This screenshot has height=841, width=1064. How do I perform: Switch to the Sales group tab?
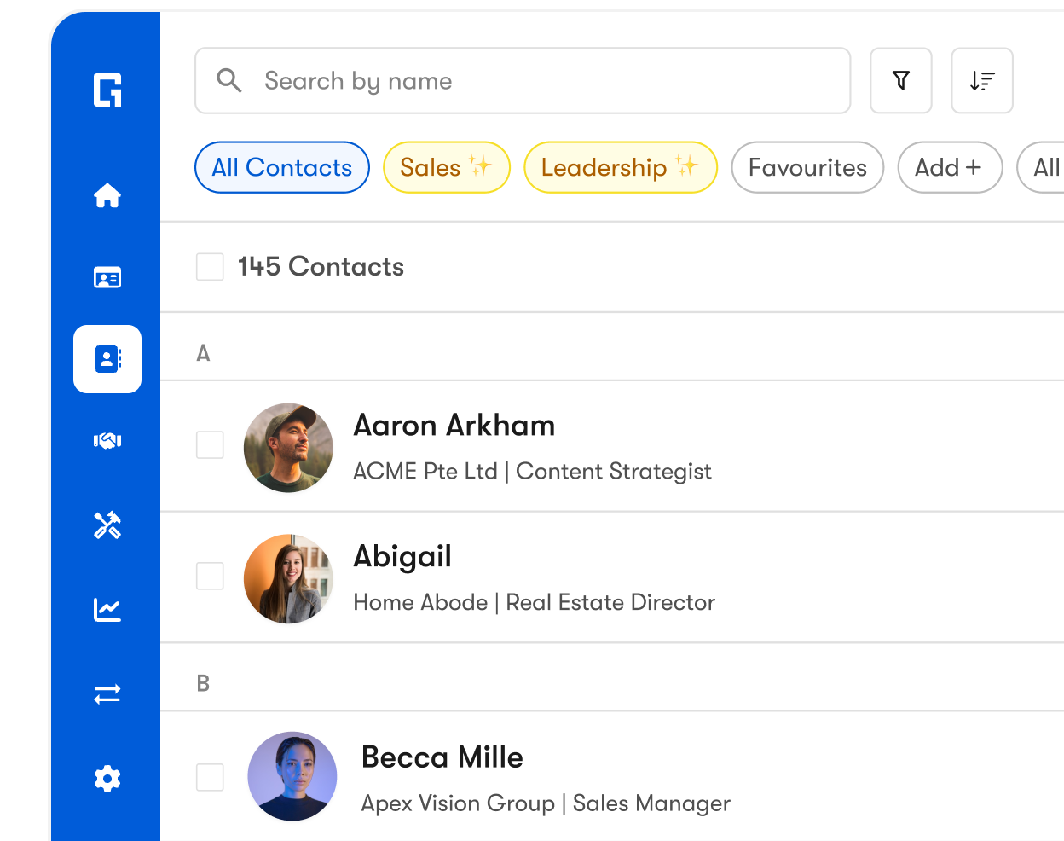point(447,167)
